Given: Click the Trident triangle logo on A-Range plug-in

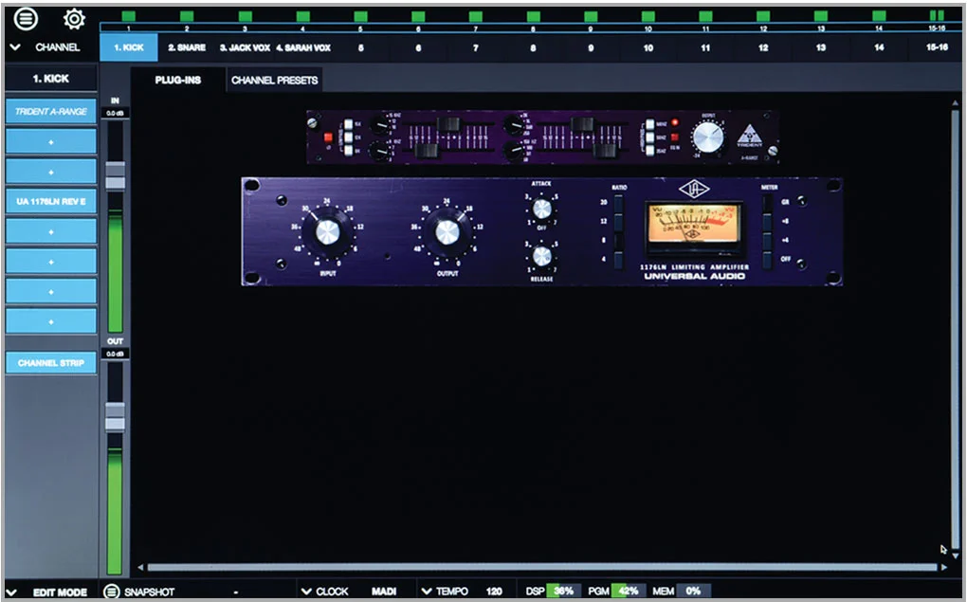Looking at the screenshot, I should pos(750,135).
